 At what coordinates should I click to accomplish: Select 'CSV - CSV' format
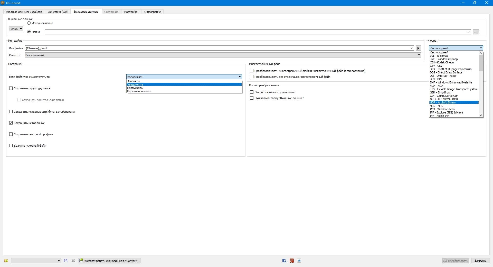click(x=454, y=66)
